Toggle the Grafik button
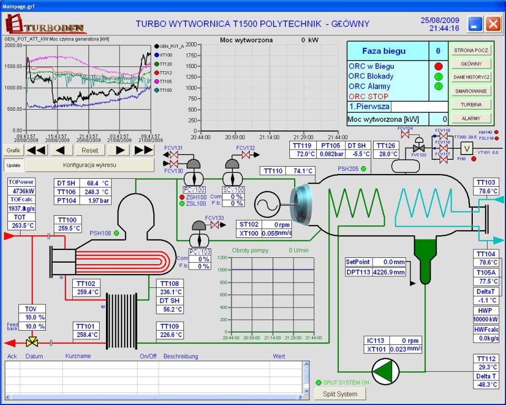This screenshot has height=405, width=506. [x=13, y=150]
